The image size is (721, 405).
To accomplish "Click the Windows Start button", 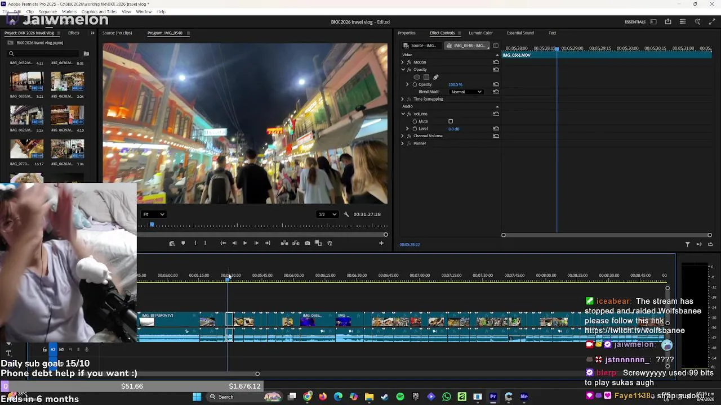I will coord(197,397).
